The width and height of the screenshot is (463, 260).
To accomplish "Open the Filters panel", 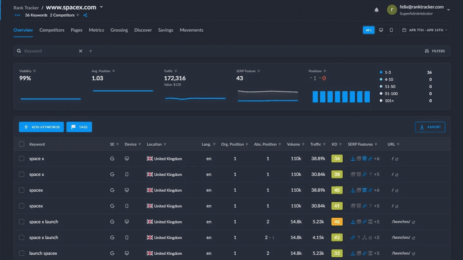I will click(x=435, y=51).
